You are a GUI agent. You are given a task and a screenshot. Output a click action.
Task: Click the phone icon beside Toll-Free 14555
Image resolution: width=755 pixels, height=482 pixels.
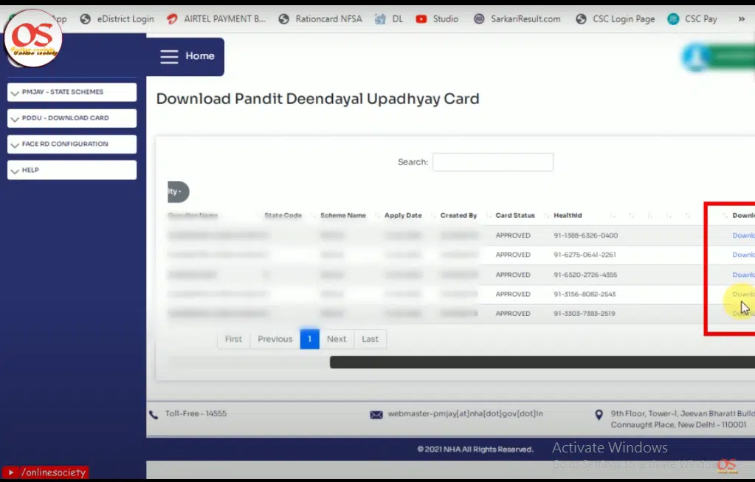pyautogui.click(x=154, y=414)
